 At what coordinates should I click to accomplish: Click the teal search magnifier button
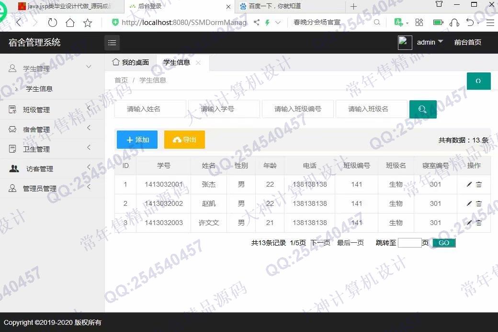pyautogui.click(x=422, y=109)
